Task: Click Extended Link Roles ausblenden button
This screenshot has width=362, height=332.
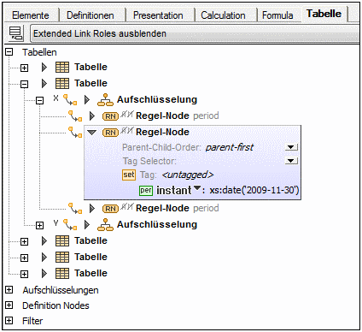Action: [x=195, y=33]
